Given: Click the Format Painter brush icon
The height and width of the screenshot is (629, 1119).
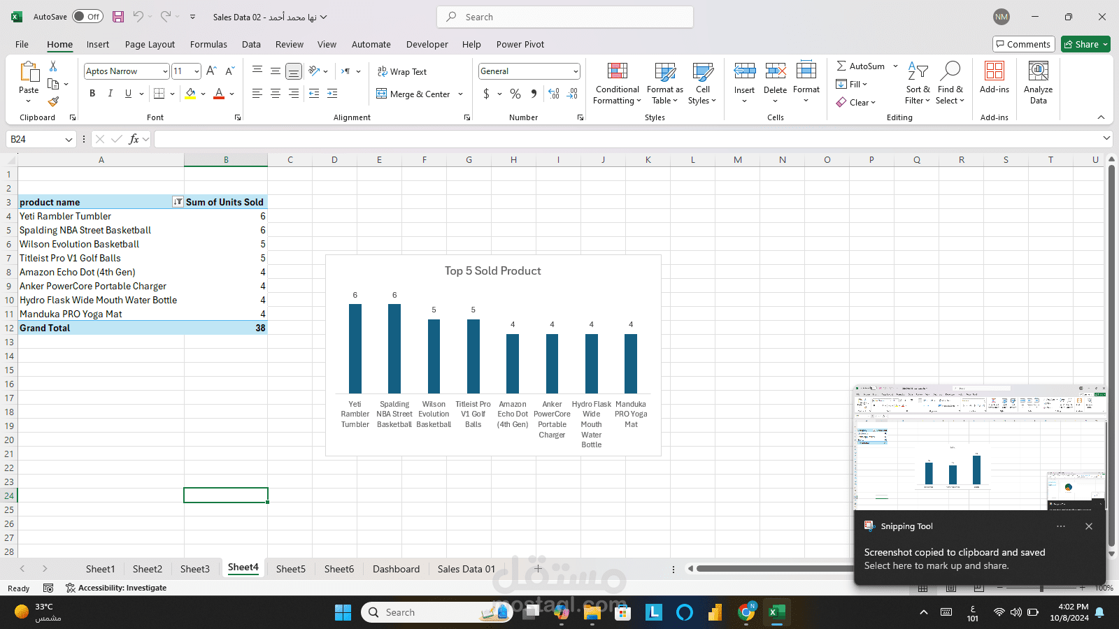Looking at the screenshot, I should [53, 101].
